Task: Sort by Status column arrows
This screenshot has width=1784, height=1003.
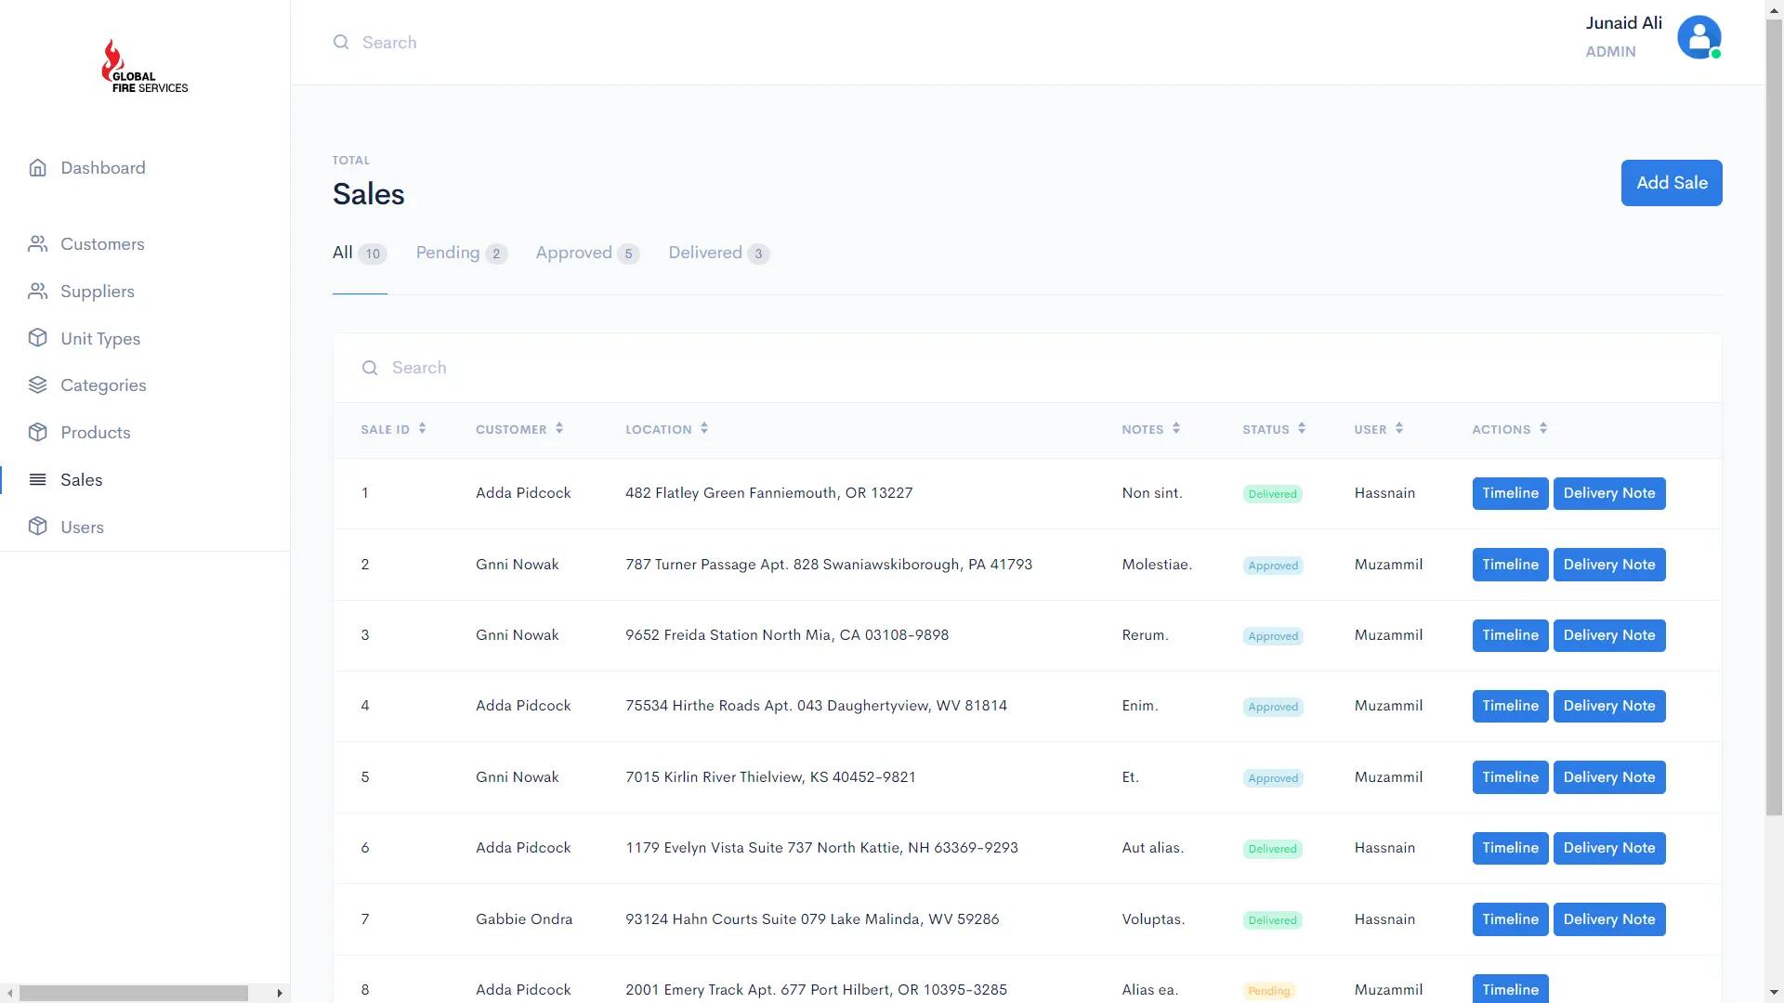Action: pyautogui.click(x=1302, y=429)
